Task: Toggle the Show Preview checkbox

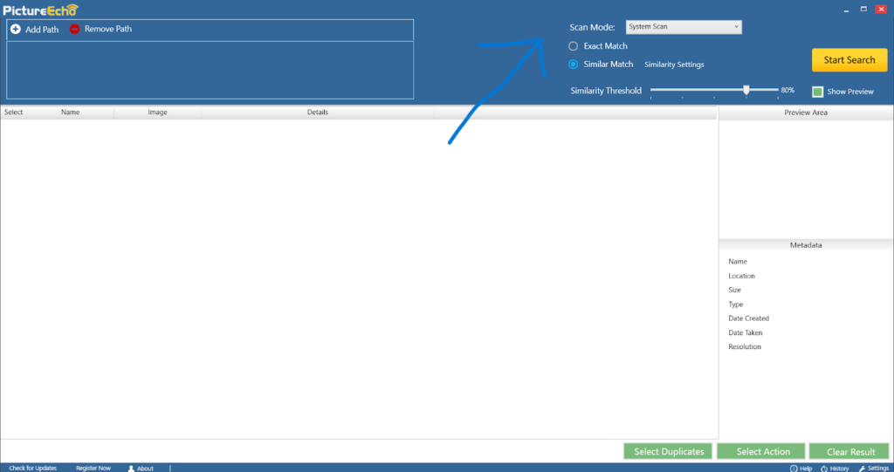Action: point(818,92)
